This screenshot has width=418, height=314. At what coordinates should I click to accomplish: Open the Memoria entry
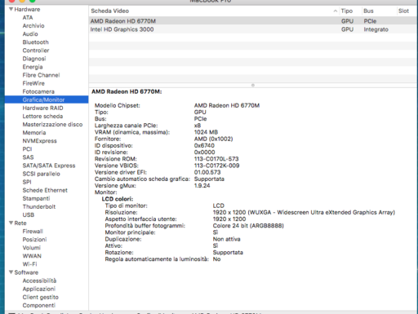[x=34, y=133]
